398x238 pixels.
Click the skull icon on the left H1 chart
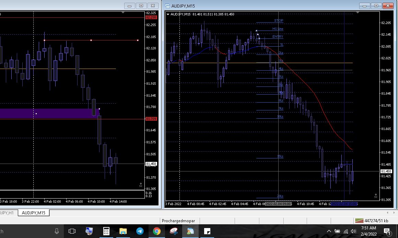coord(141,185)
